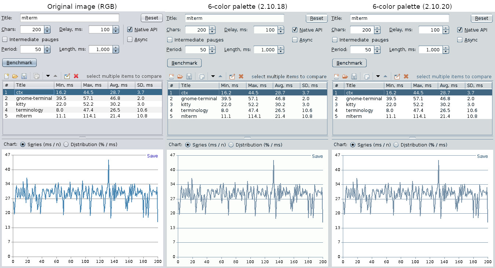495x268 pixels.
Task: Click the black move-down arrow in the Original image panel
Action: pyautogui.click(x=48, y=76)
